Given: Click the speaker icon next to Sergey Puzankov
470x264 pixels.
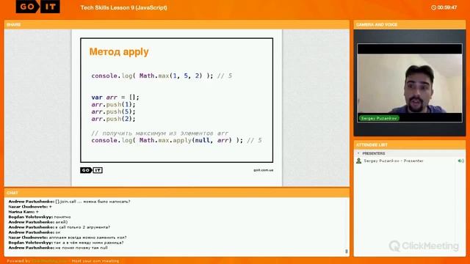Looking at the screenshot, I should [460, 161].
